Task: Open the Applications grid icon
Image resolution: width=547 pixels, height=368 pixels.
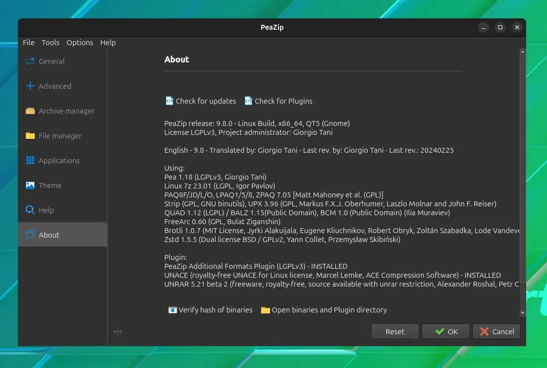Action: tap(30, 160)
